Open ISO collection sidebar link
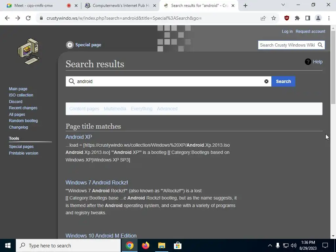 point(21,95)
